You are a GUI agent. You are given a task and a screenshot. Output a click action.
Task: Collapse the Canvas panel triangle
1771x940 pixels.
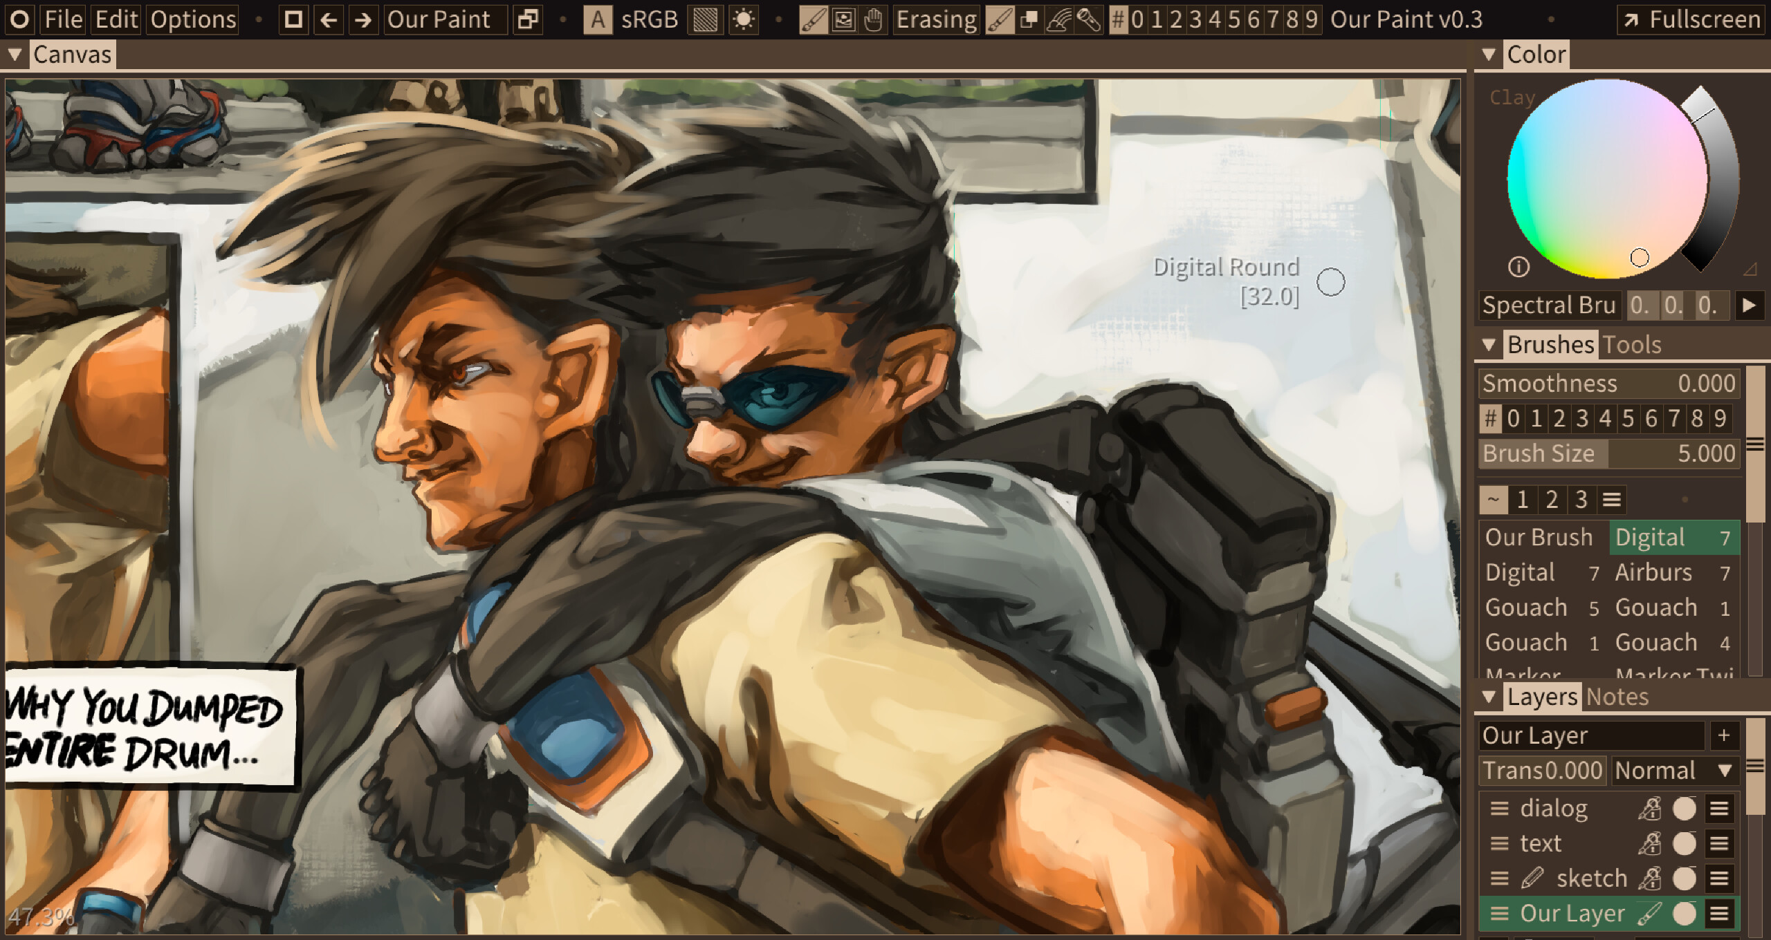pos(15,55)
